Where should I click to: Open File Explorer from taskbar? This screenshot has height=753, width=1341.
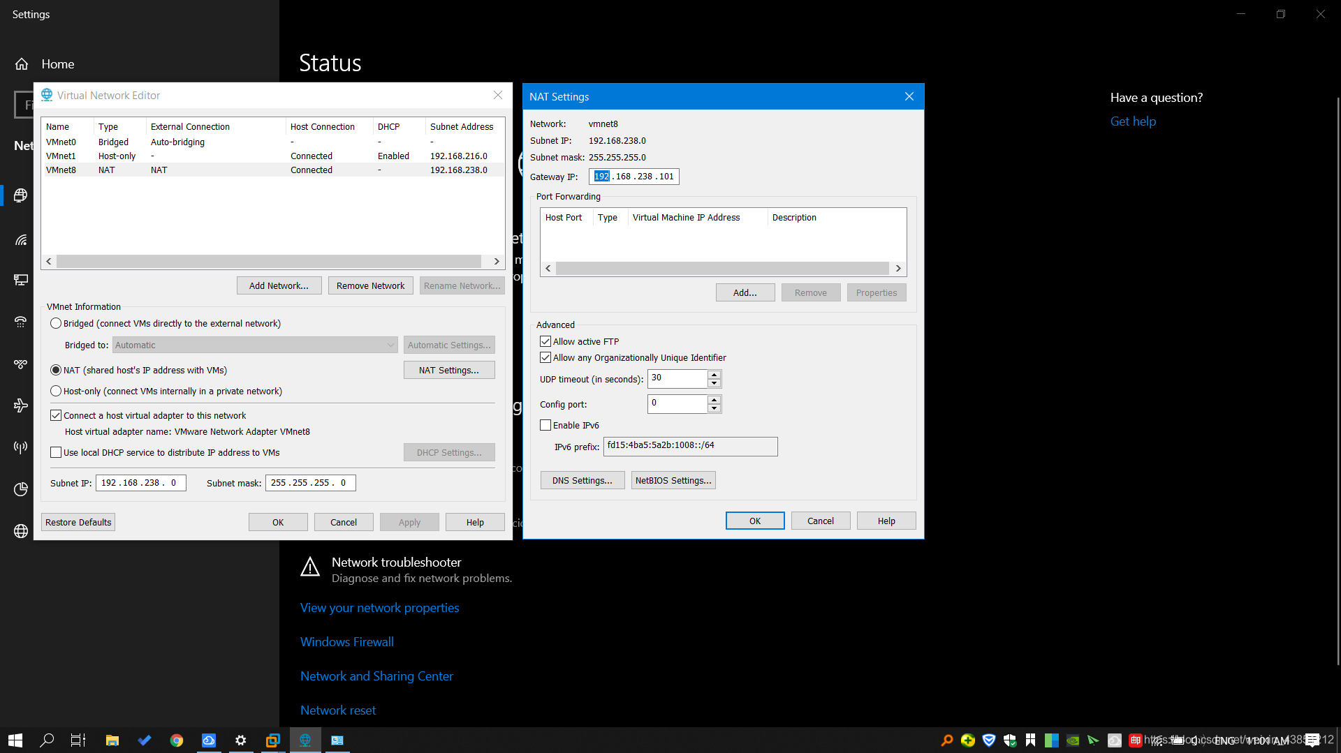[x=112, y=740]
